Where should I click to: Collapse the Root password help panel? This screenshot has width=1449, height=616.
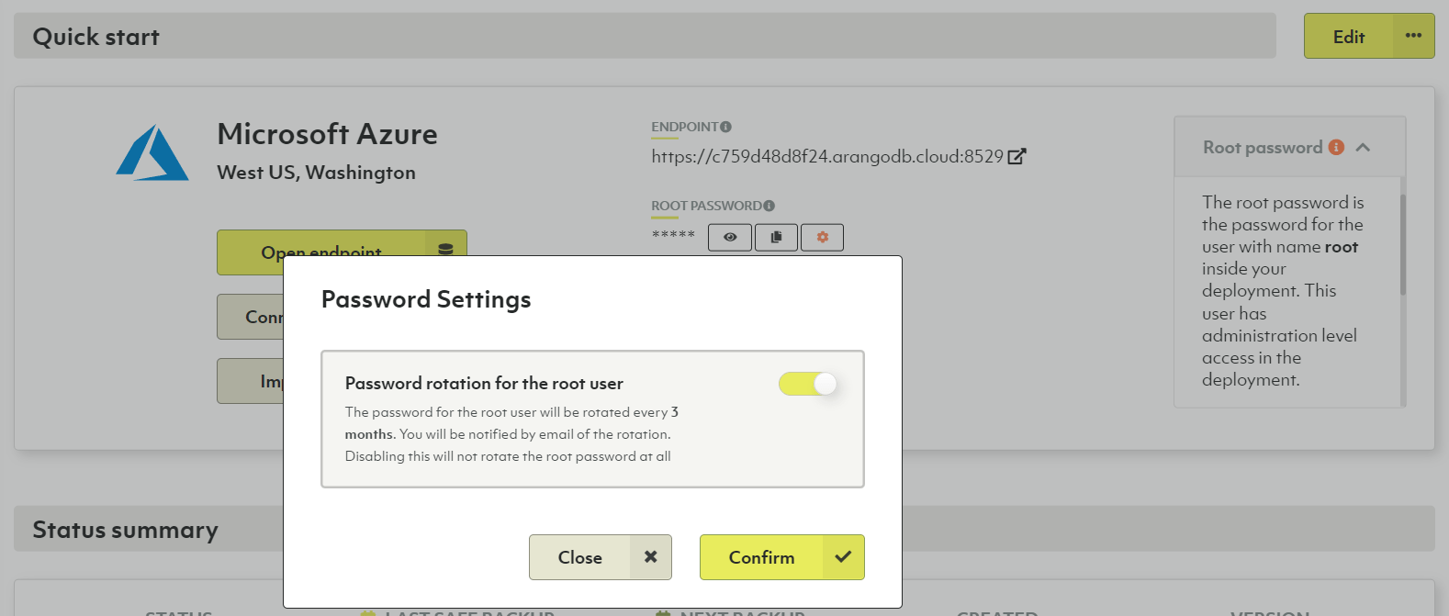click(x=1363, y=148)
